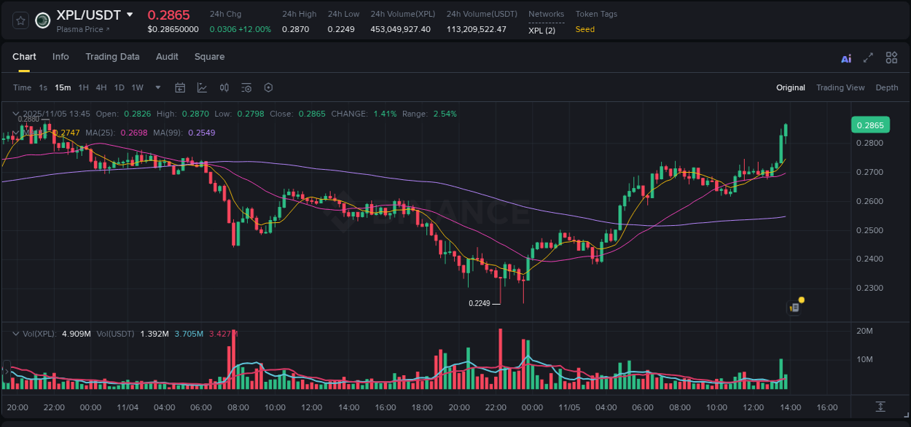Open the Audit tab
The width and height of the screenshot is (911, 427).
(x=167, y=57)
